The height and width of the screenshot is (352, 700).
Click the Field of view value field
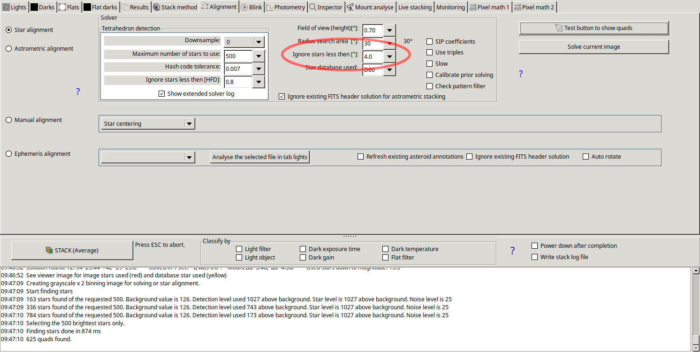pos(373,30)
